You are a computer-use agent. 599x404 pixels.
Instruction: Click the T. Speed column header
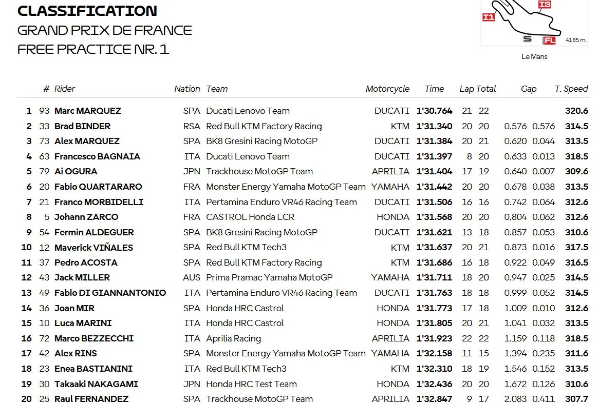[571, 89]
